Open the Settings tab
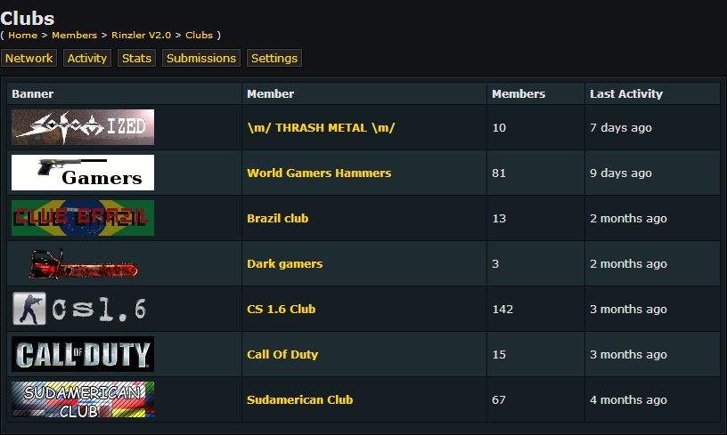727x435 pixels. pyautogui.click(x=274, y=58)
